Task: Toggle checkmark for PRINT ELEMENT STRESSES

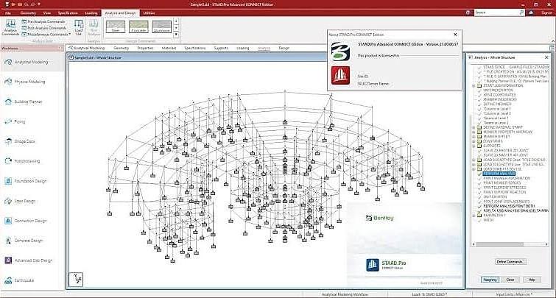Action: coord(479,188)
